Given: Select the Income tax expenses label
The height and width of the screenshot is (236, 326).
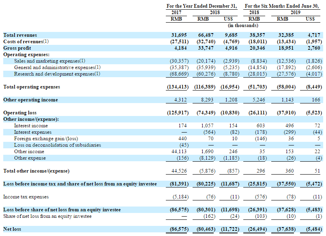Looking at the screenshot, I should pyautogui.click(x=26, y=197).
